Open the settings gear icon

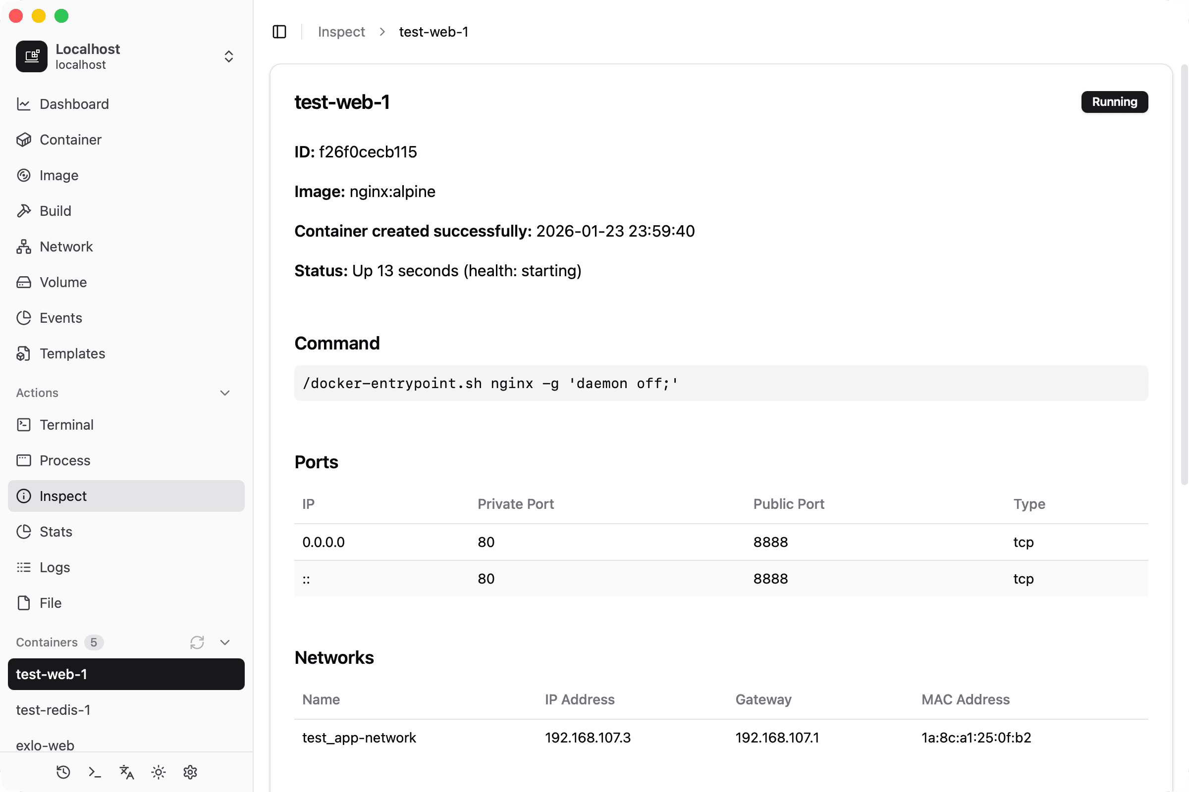190,772
